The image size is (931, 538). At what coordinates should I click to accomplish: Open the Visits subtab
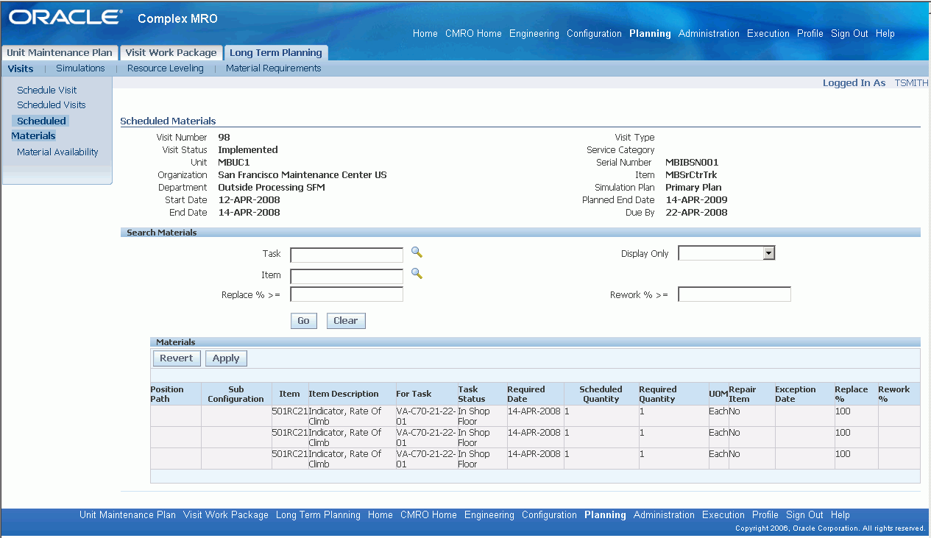21,68
